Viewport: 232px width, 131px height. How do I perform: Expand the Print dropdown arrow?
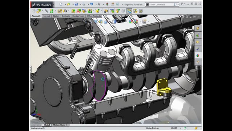pyautogui.click(x=88, y=5)
